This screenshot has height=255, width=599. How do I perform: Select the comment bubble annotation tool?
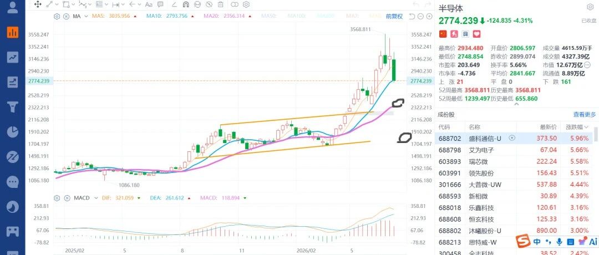click(160, 4)
